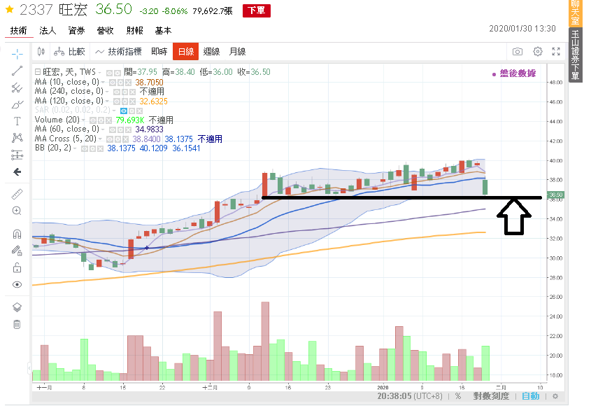
Task: Toggle the magnet mode icon
Action: (x=17, y=234)
